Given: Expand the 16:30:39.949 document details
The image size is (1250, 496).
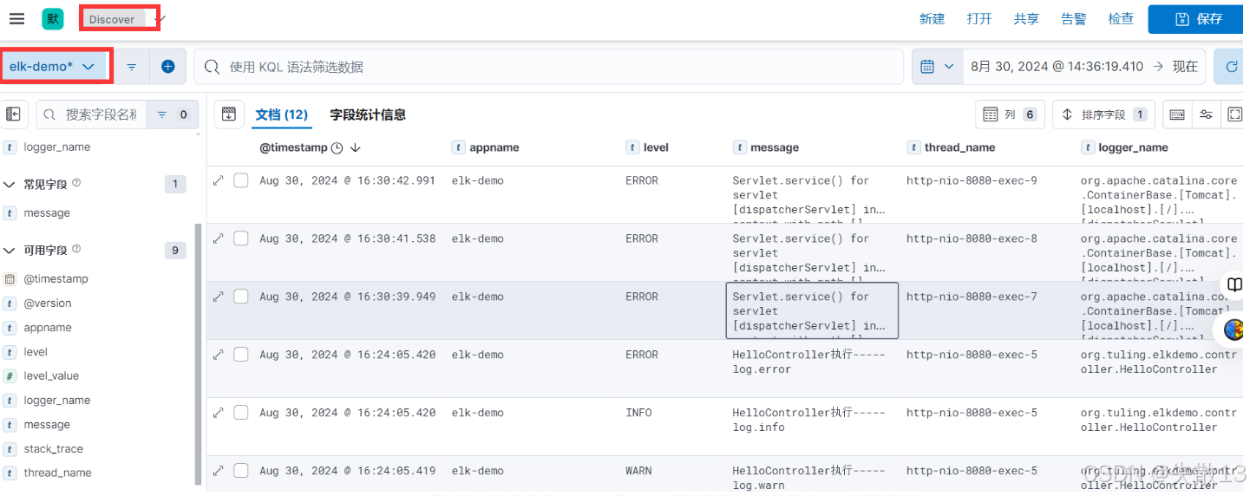Looking at the screenshot, I should click(219, 297).
